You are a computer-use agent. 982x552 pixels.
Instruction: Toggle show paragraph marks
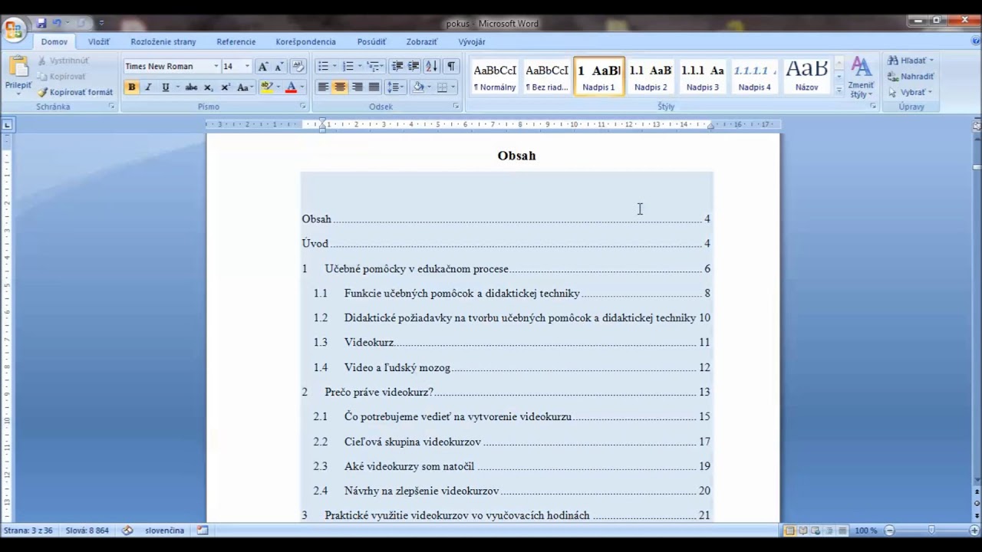point(451,67)
